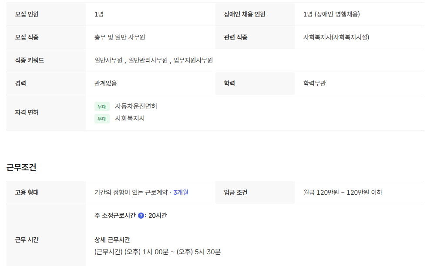Image resolution: width=437 pixels, height=266 pixels.
Task: Click the 근무 시간 row label
Action: pyautogui.click(x=27, y=239)
